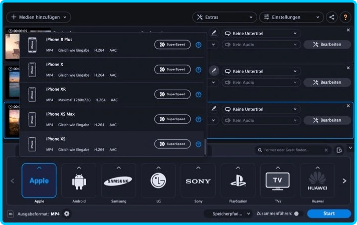The image size is (357, 225).
Task: Click Bearbeiten for the second file
Action: pos(327,82)
